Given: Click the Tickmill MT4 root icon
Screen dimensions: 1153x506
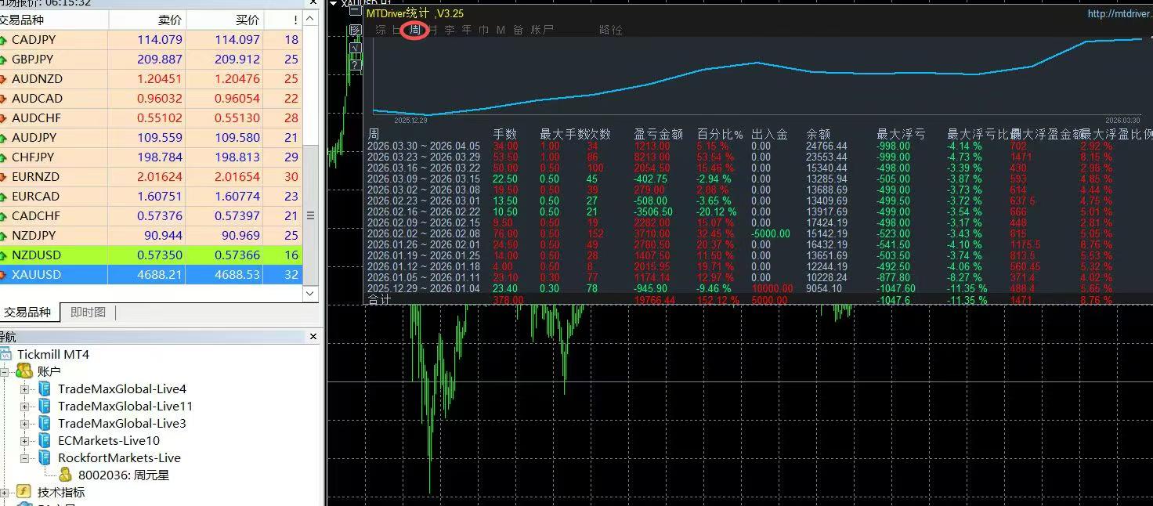Looking at the screenshot, I should 6,354.
